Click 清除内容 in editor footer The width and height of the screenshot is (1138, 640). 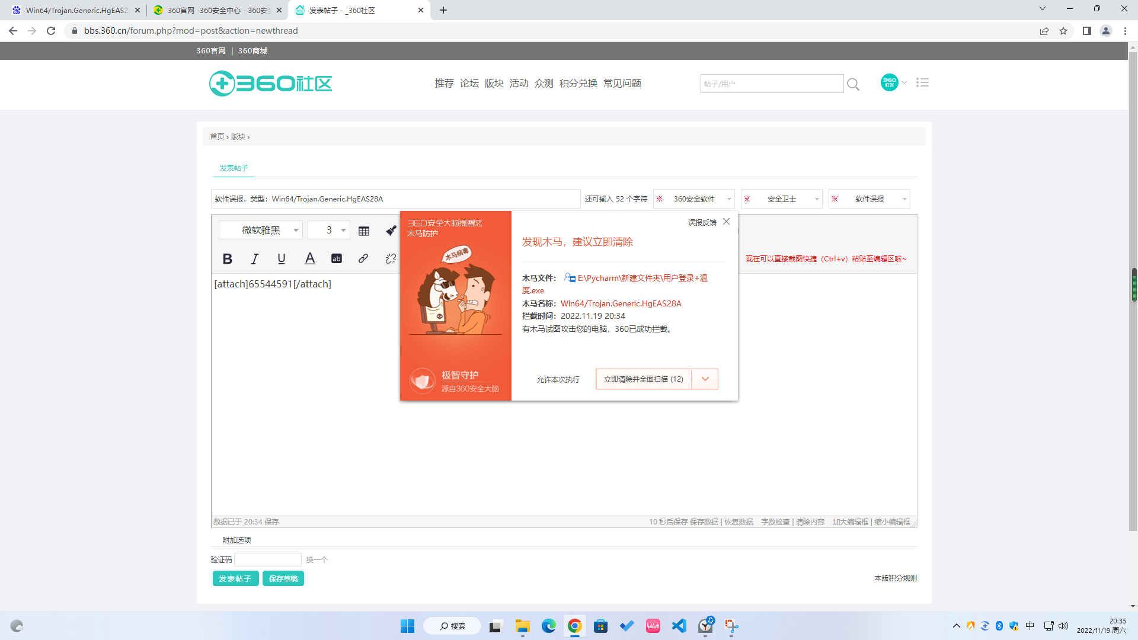click(x=810, y=522)
